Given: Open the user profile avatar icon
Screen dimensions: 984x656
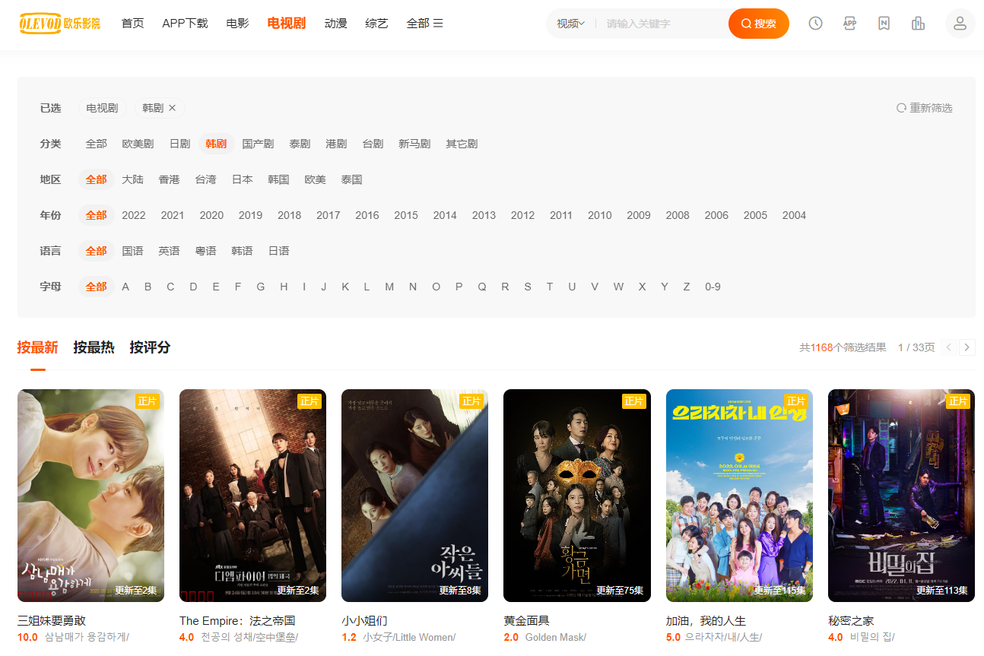Looking at the screenshot, I should pos(960,24).
